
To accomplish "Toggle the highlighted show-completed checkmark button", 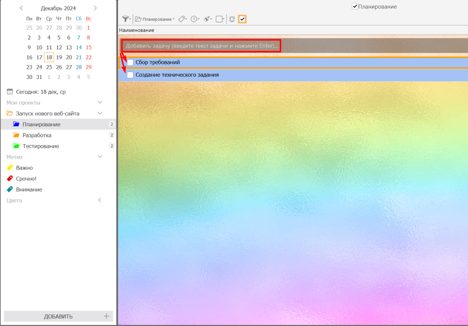I will pyautogui.click(x=242, y=19).
